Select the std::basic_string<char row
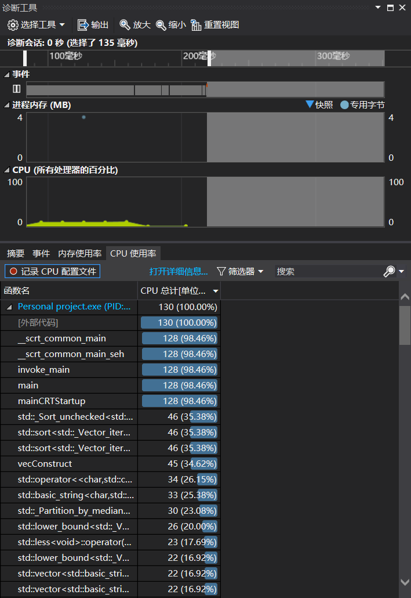The width and height of the screenshot is (411, 598). [x=111, y=495]
